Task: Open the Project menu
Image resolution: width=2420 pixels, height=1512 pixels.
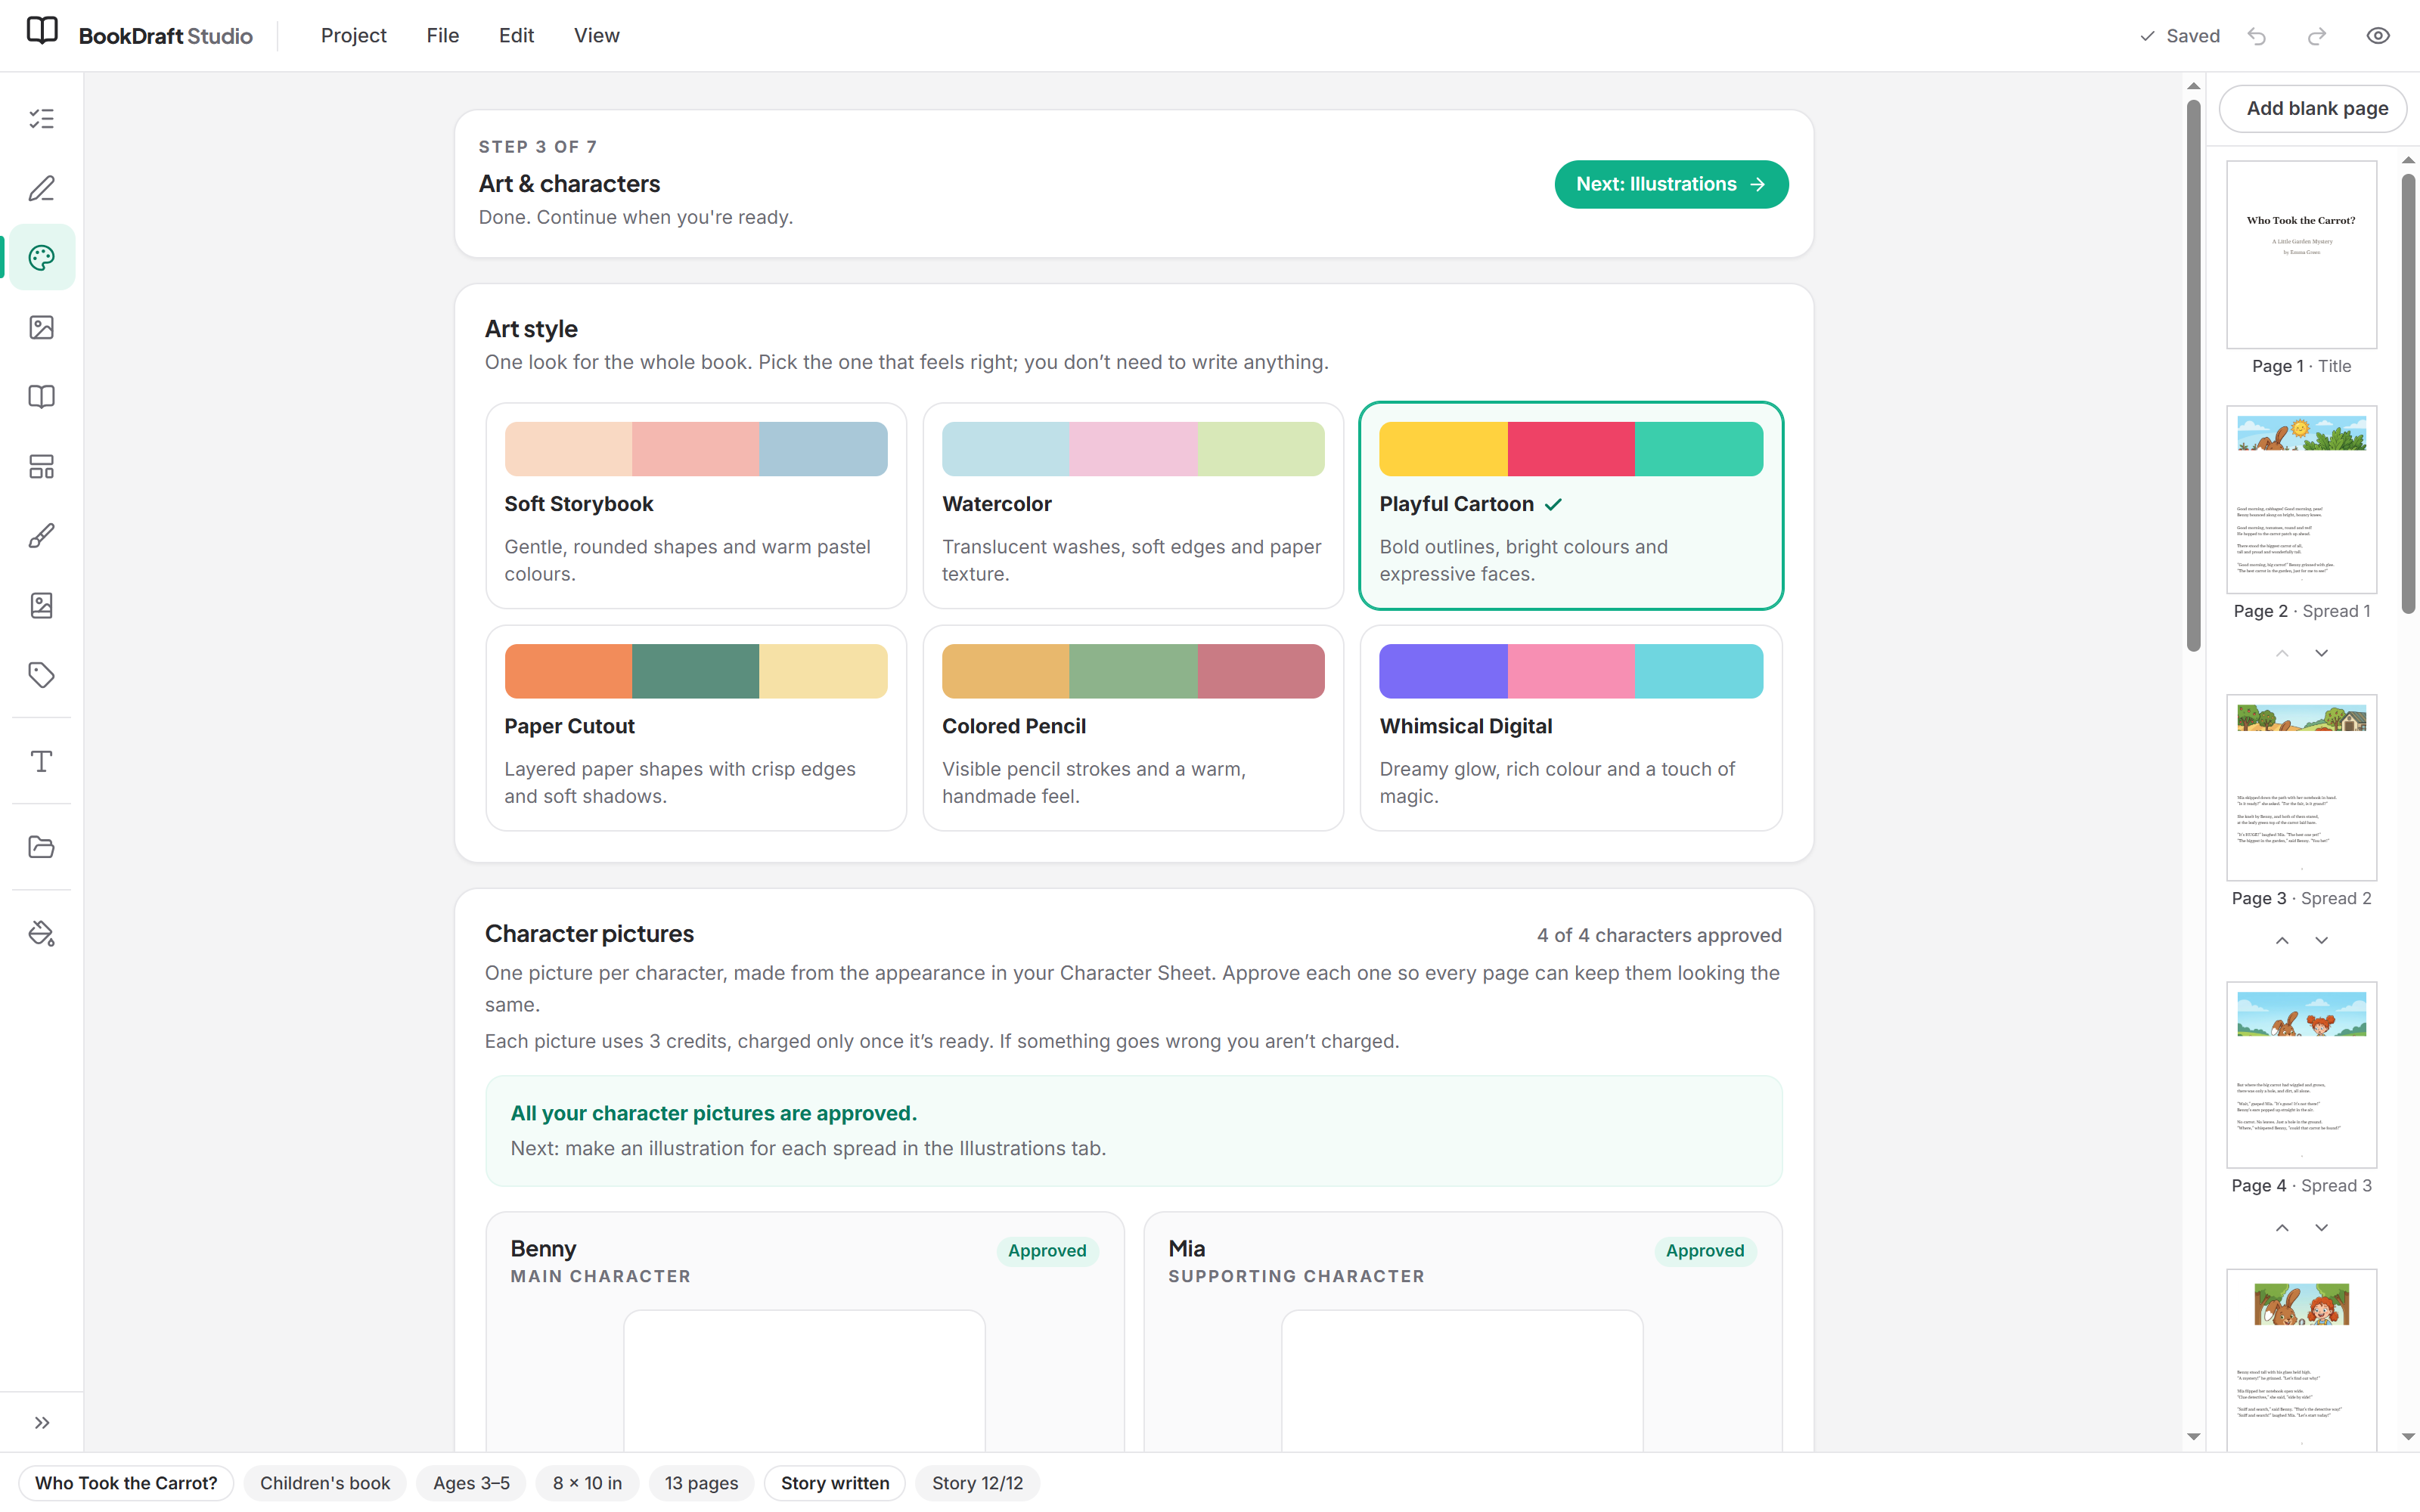Action: point(353,36)
